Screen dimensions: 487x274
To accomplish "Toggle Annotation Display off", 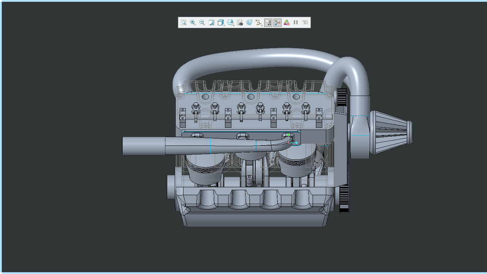I will (268, 22).
